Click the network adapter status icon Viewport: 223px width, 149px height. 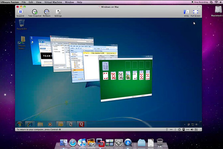pos(188,130)
